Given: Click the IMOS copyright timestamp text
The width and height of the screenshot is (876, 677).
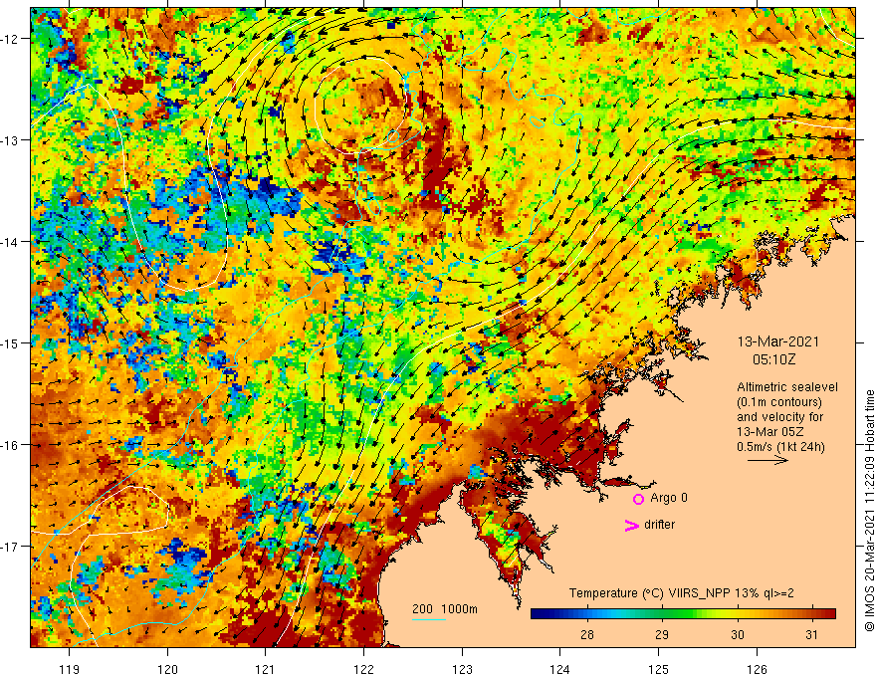Looking at the screenshot, I should tap(869, 511).
